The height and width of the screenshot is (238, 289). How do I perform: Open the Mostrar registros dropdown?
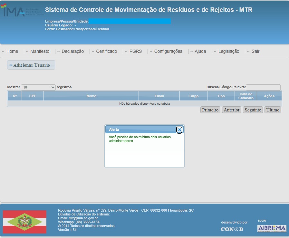[x=38, y=87]
